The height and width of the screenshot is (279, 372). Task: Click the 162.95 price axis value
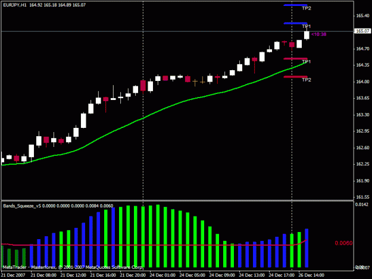click(362, 131)
